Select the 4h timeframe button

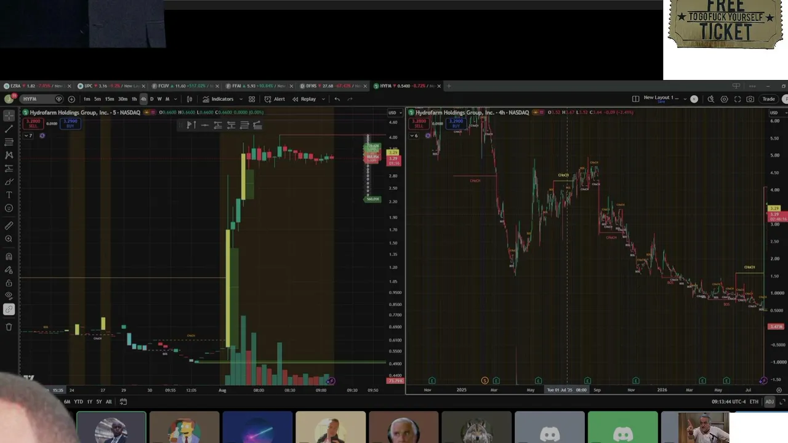click(x=143, y=99)
